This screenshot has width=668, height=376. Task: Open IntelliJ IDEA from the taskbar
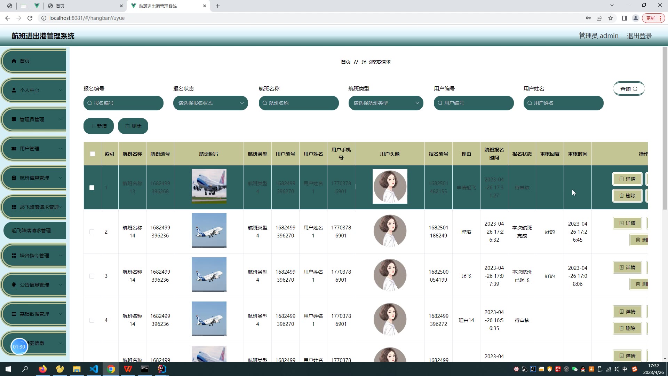pyautogui.click(x=162, y=369)
